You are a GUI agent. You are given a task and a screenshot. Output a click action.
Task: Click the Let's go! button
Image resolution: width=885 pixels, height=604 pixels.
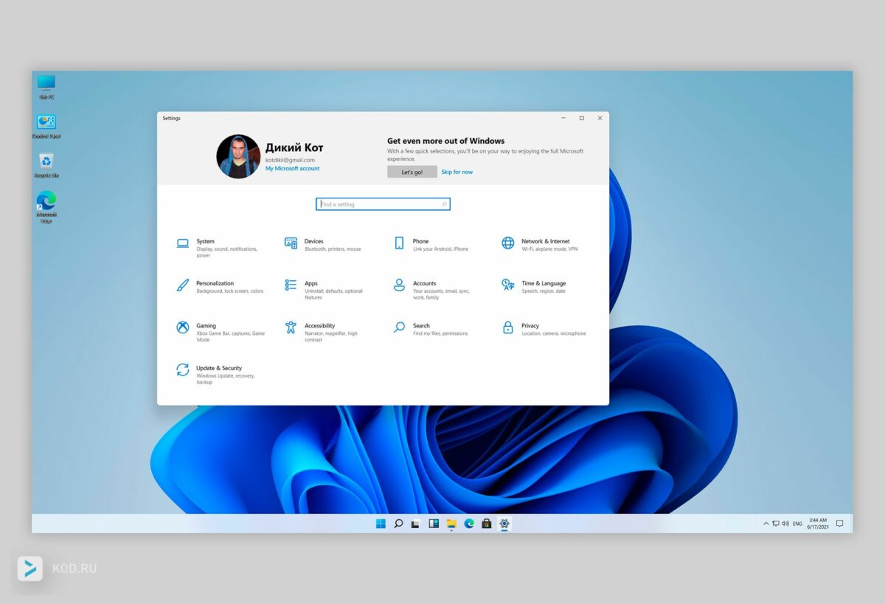(412, 172)
